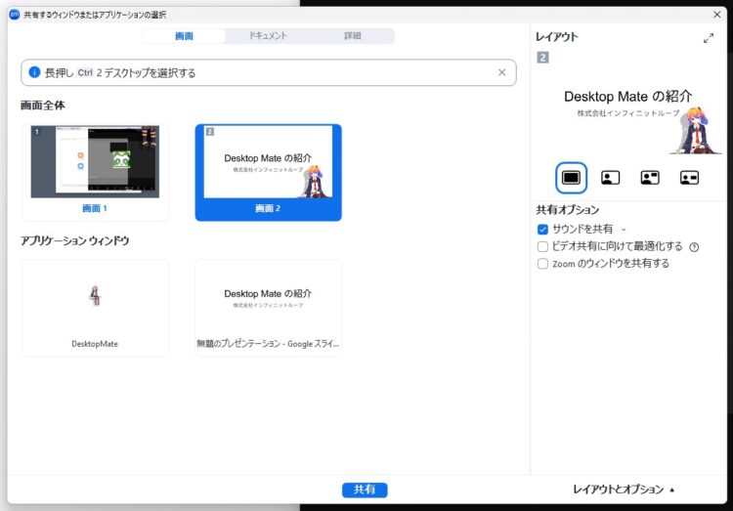Image resolution: width=733 pixels, height=511 pixels.
Task: Click the 画面全体 section heading
Action: [43, 106]
